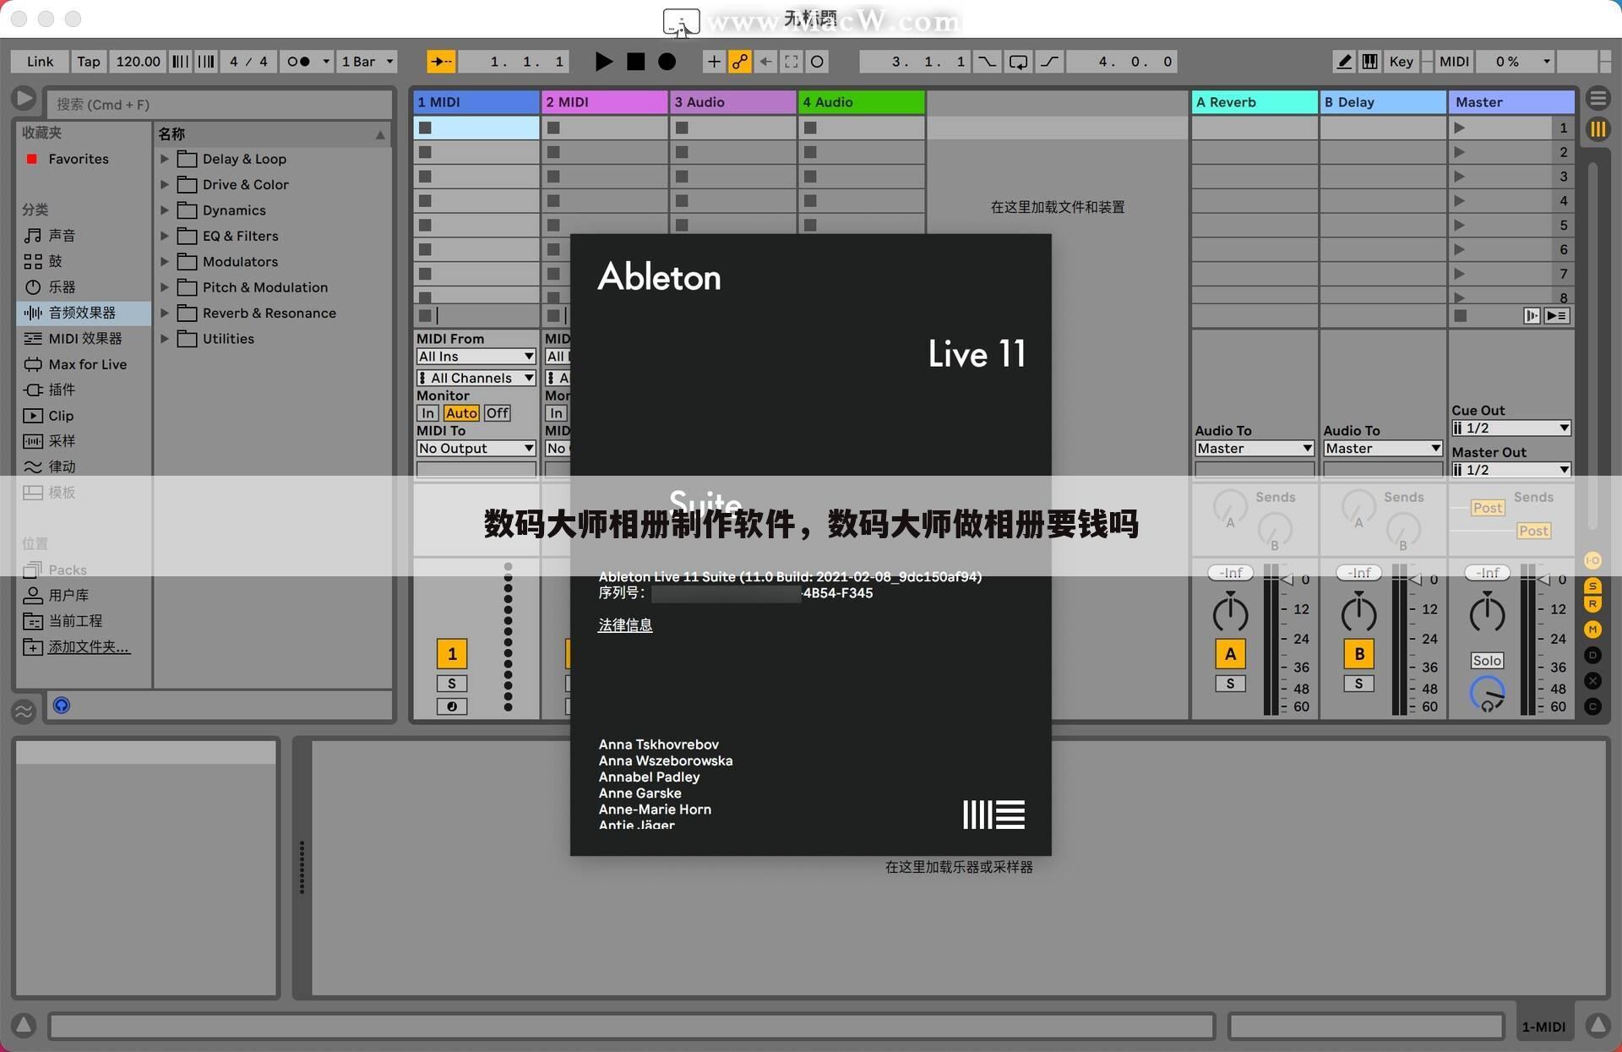1622x1052 pixels.
Task: Open track 1 MIDI To No Output dropdown
Action: [x=476, y=449]
